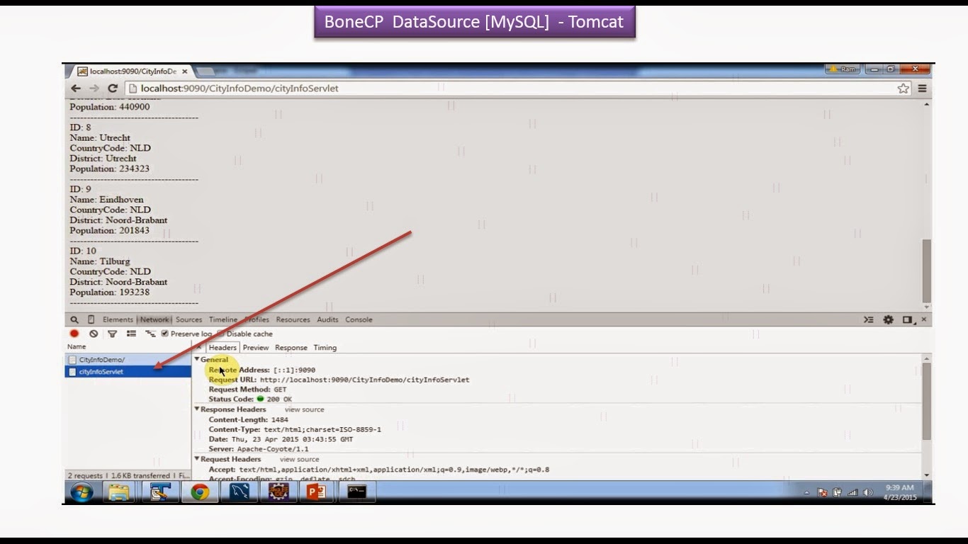Open the network filter funnel icon
968x544 pixels.
(112, 334)
